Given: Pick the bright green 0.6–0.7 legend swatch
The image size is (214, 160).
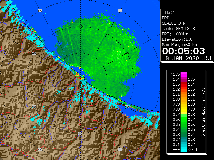Looking at the screenshot, I should [x=184, y=119].
